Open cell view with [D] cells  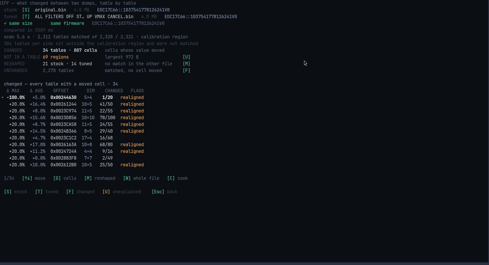tap(65, 178)
